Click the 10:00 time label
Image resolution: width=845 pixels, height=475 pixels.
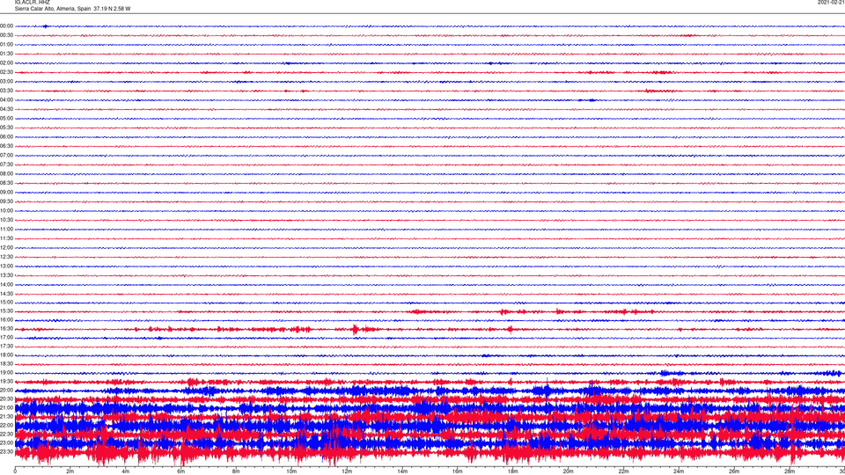tap(6, 210)
